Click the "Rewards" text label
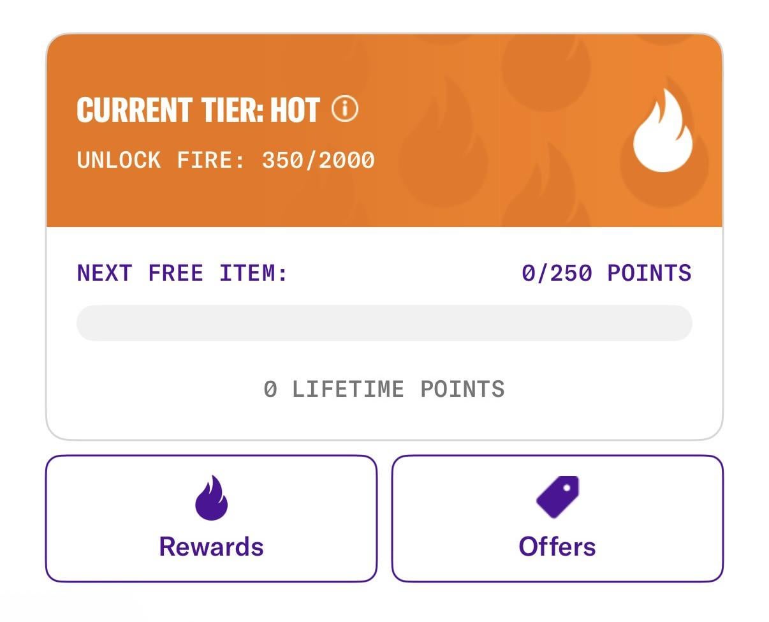769x622 pixels. click(x=211, y=547)
